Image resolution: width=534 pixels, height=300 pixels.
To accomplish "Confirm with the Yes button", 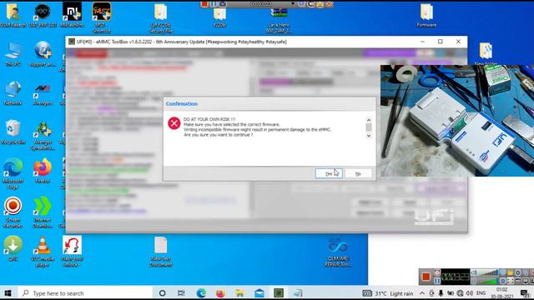I will tap(329, 173).
